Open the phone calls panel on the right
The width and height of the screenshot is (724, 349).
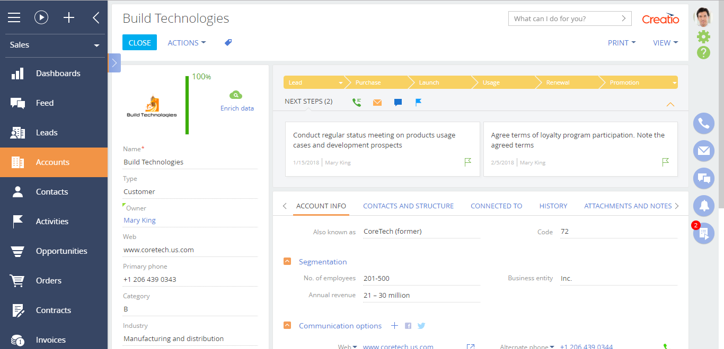(x=704, y=124)
